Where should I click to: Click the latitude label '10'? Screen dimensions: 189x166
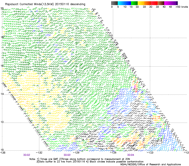tap(2, 150)
